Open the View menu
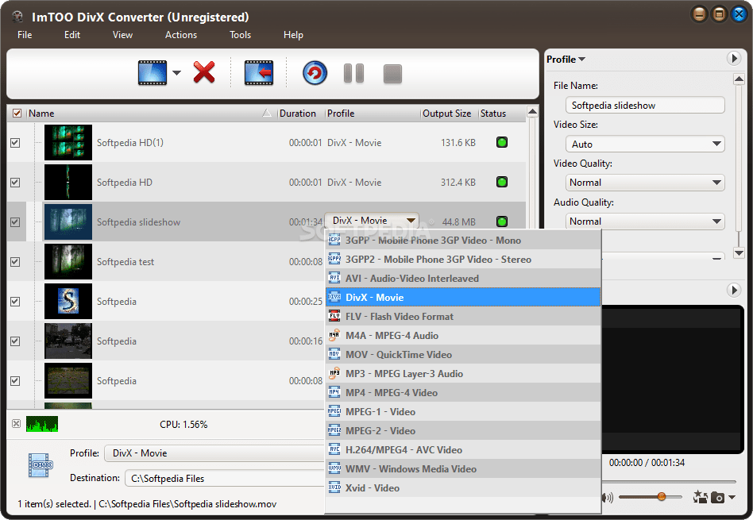 122,35
